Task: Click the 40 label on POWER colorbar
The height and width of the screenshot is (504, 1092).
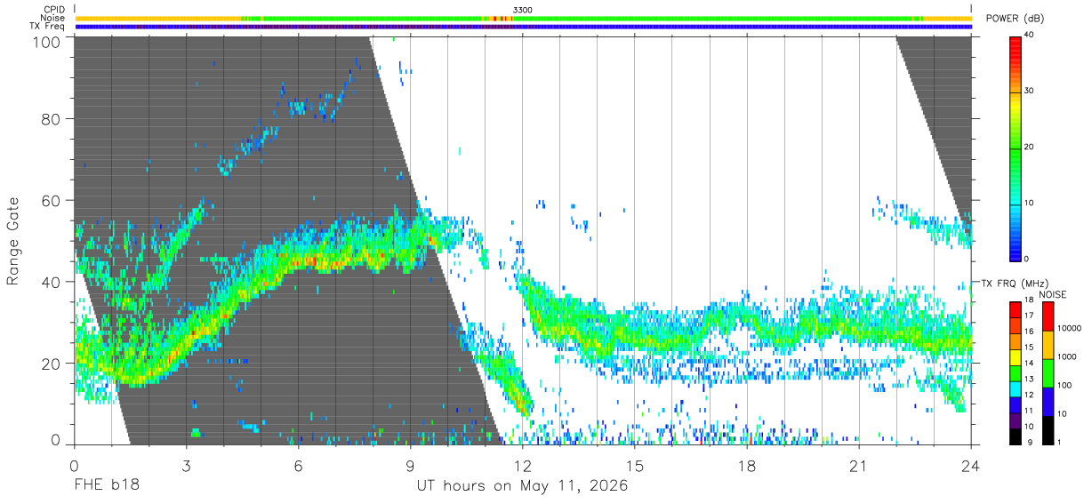Action: click(x=1030, y=36)
